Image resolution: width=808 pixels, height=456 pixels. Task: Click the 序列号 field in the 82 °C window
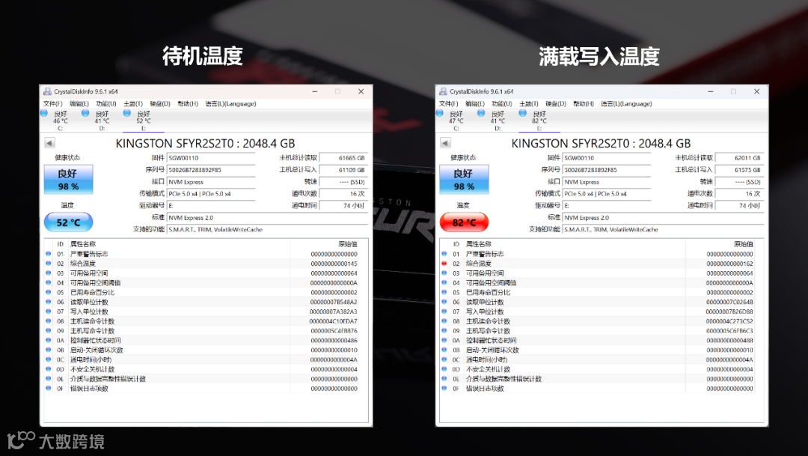coord(607,170)
